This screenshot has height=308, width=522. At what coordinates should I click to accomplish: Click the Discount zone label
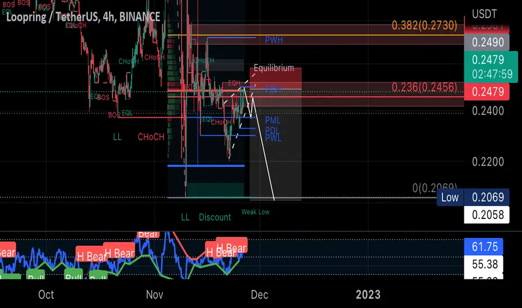pos(215,217)
